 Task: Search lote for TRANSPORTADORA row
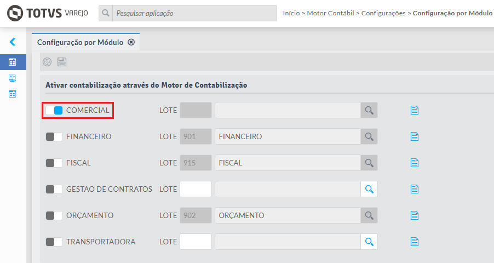point(369,242)
